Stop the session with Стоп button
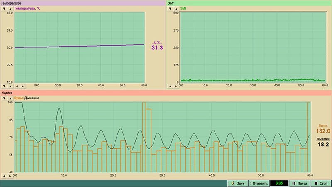 tap(321, 183)
